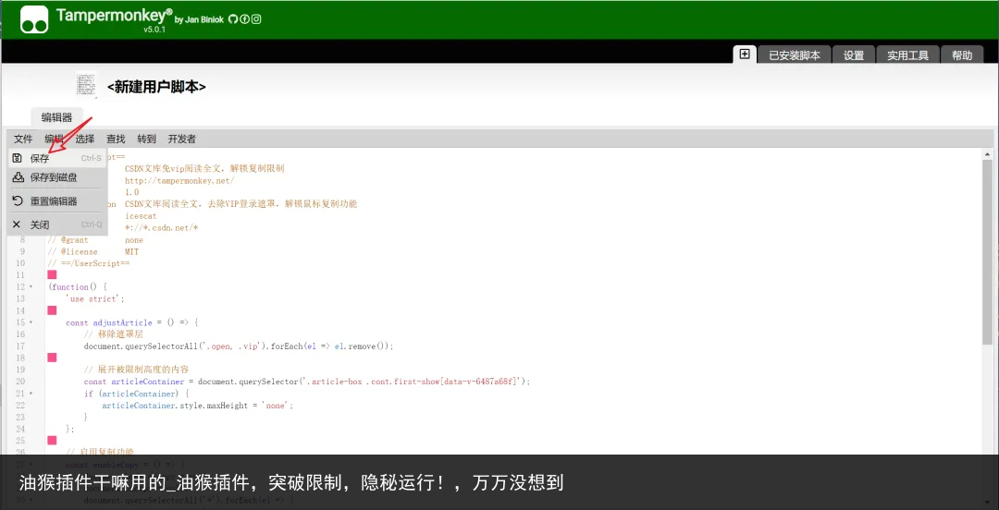Screen dimensions: 999x510
Task: Click line number 10 in gutter
Action: (x=19, y=263)
